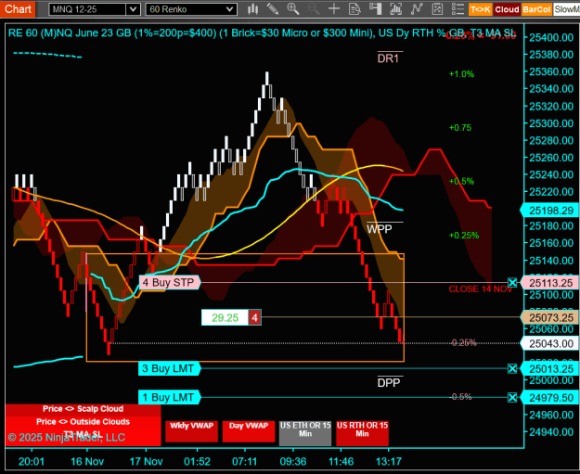Click the Price <> Outside Clouds button

pyautogui.click(x=83, y=422)
